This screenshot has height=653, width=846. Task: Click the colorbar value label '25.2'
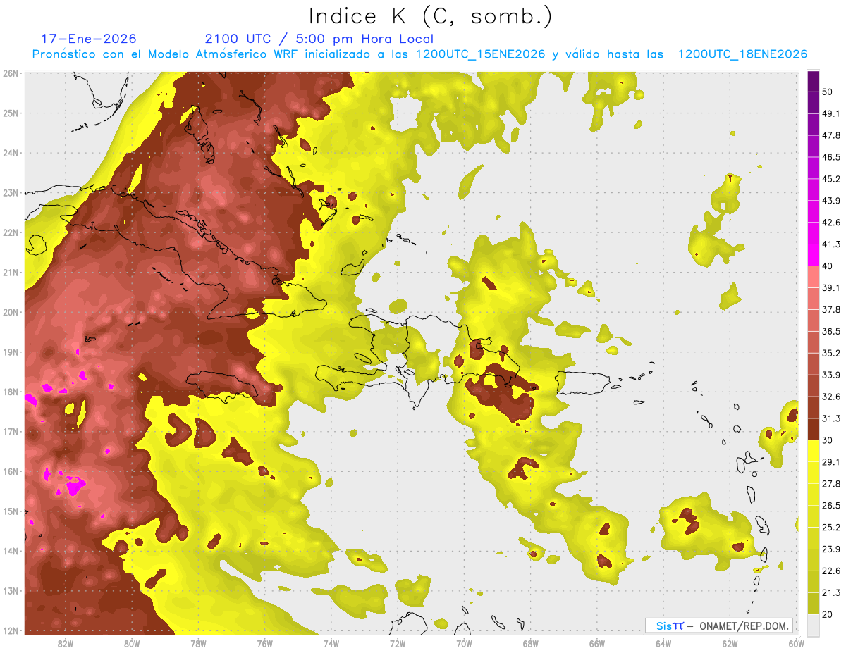tap(830, 528)
